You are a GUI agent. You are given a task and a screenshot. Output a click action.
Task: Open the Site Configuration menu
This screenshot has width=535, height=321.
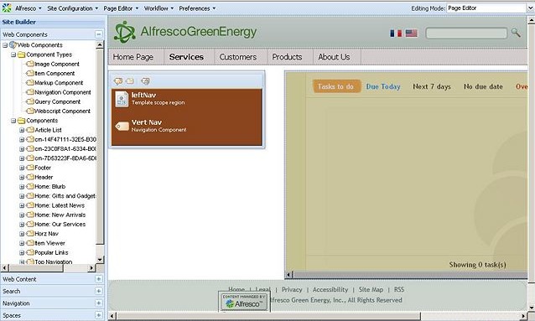click(72, 8)
